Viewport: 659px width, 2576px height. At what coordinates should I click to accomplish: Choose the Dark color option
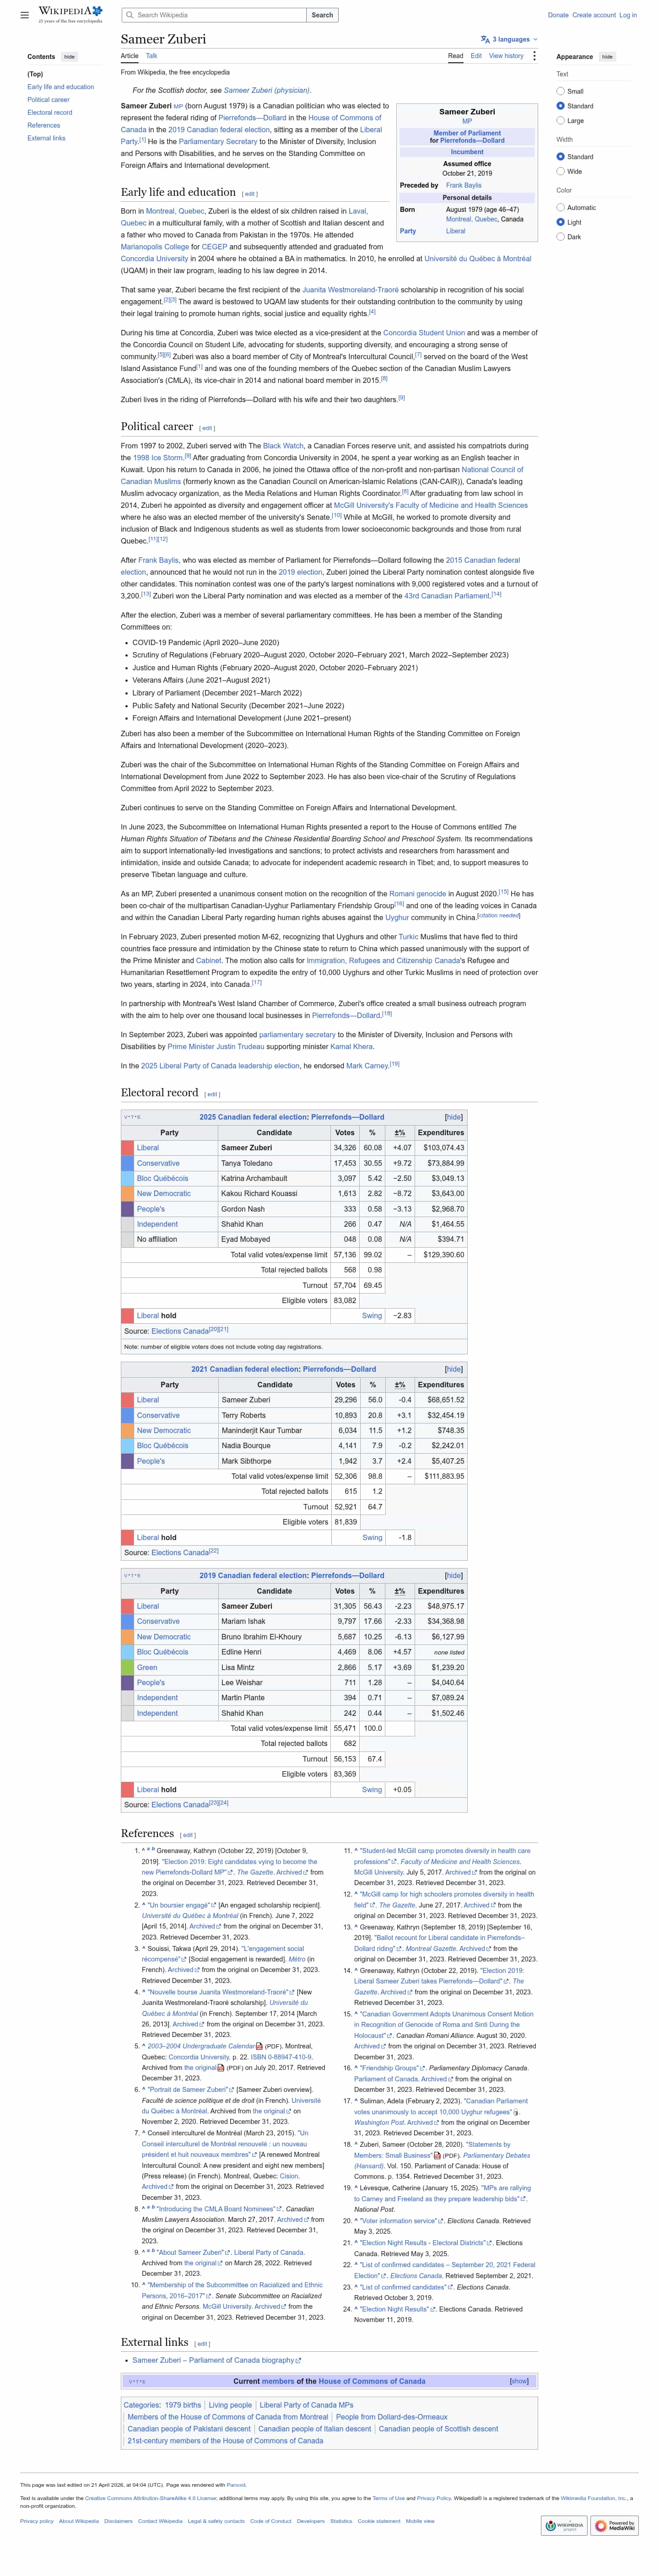click(560, 237)
